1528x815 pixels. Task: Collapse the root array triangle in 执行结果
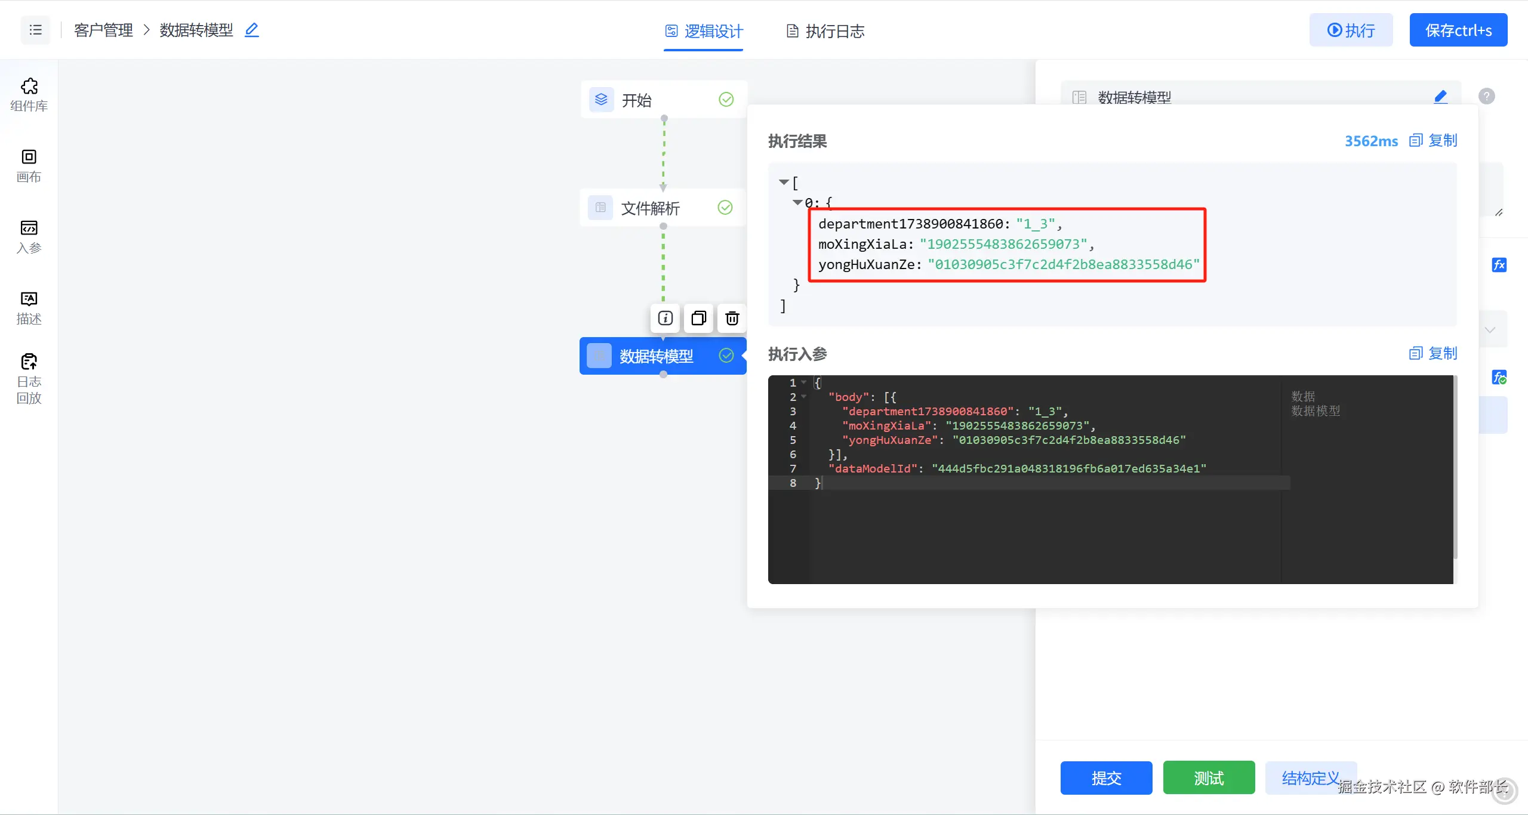784,182
